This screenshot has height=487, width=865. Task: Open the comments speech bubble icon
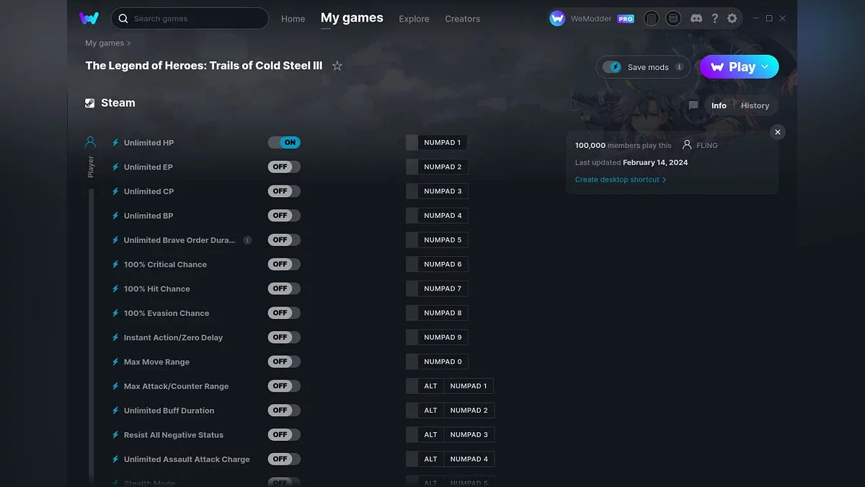click(693, 105)
